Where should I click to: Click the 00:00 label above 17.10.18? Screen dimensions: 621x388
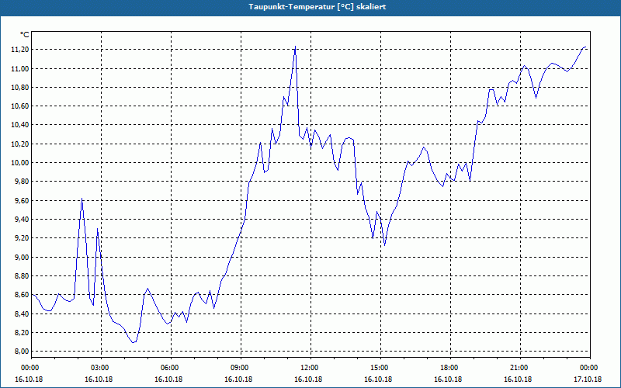(x=590, y=368)
